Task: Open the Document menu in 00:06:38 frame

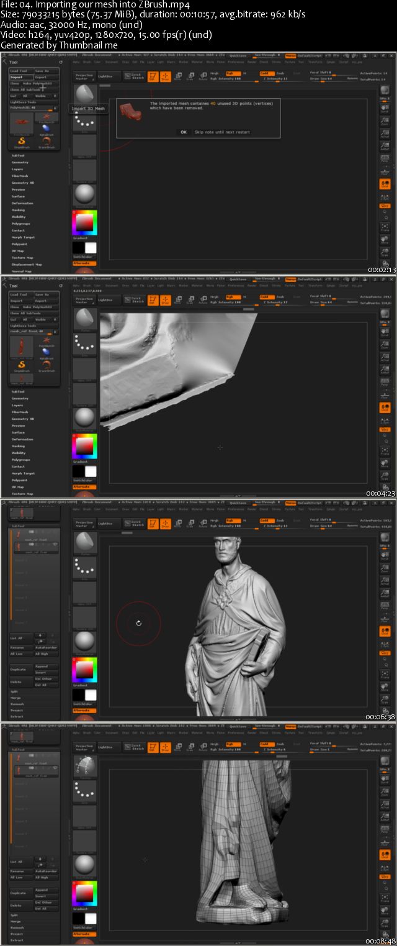Action: [x=113, y=509]
